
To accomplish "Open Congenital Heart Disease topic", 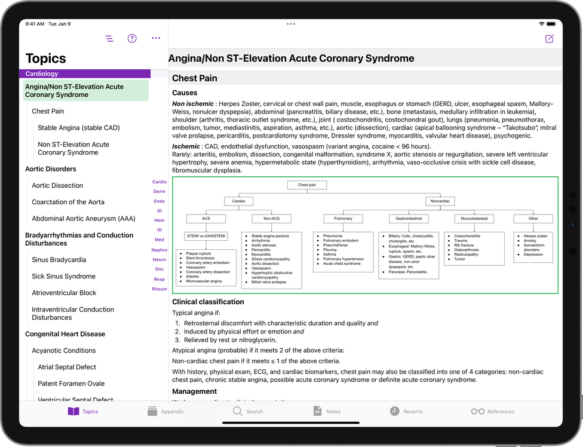I will 65,334.
